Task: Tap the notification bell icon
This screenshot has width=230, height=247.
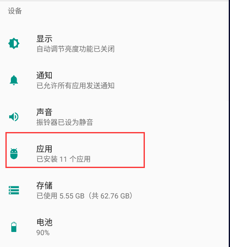Action: pos(14,80)
